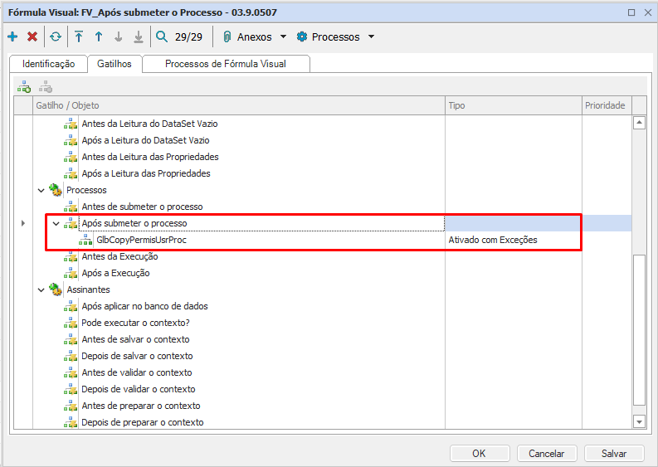The width and height of the screenshot is (658, 467).
Task: Go to the first record
Action: (79, 37)
